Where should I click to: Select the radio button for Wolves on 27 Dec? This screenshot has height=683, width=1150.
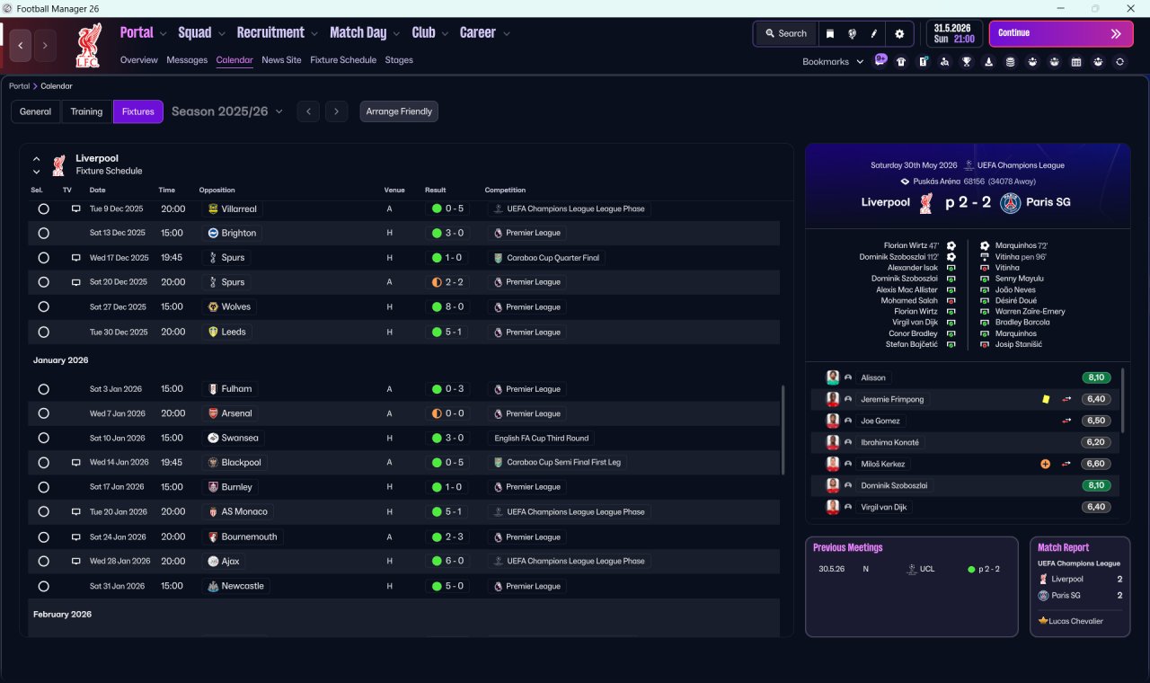[43, 306]
